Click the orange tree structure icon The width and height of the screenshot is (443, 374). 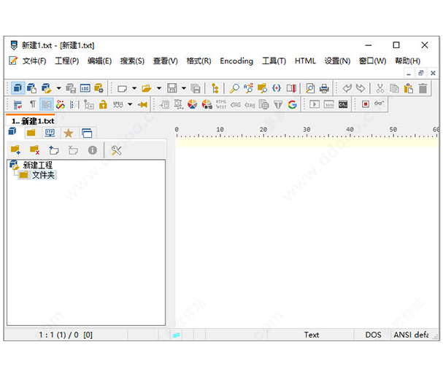[x=215, y=88]
